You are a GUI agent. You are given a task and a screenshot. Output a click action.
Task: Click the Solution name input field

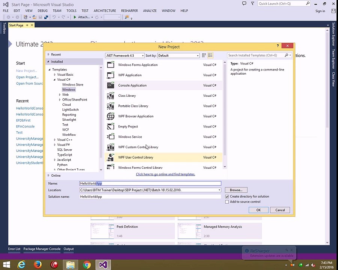click(150, 196)
